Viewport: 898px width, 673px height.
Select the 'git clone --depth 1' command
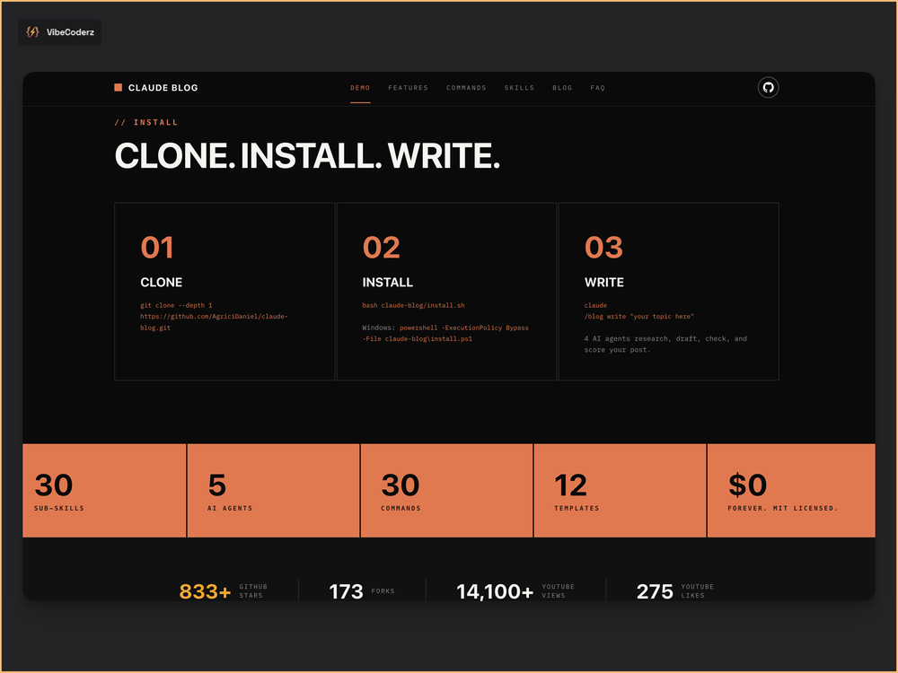[176, 305]
